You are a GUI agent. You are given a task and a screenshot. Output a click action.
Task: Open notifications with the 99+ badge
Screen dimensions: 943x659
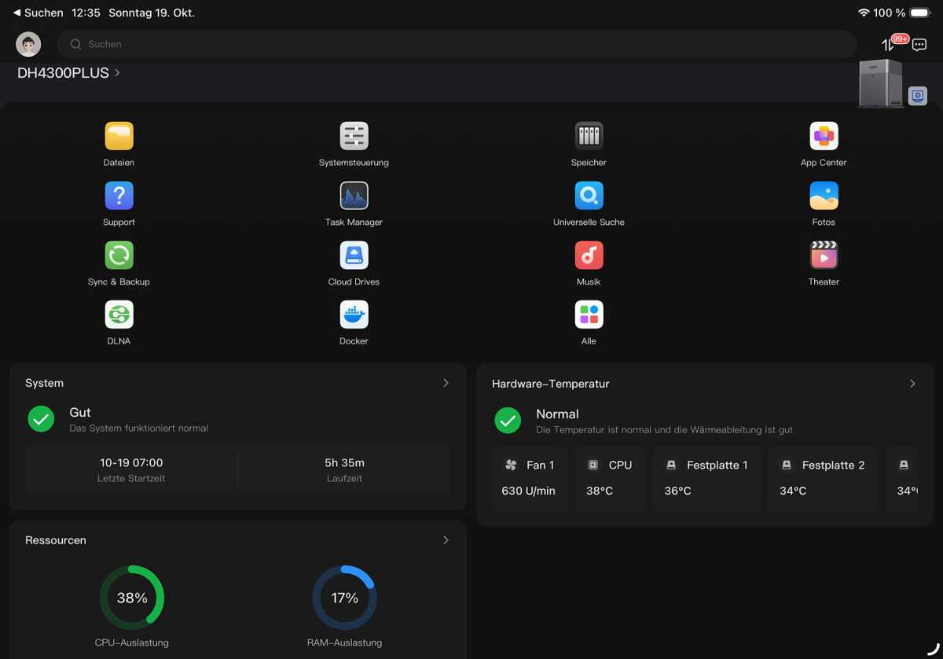[x=890, y=45]
